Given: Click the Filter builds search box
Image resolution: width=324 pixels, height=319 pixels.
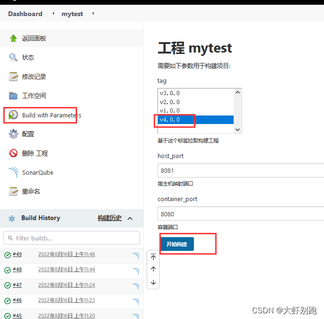Looking at the screenshot, I should click(x=71, y=238).
